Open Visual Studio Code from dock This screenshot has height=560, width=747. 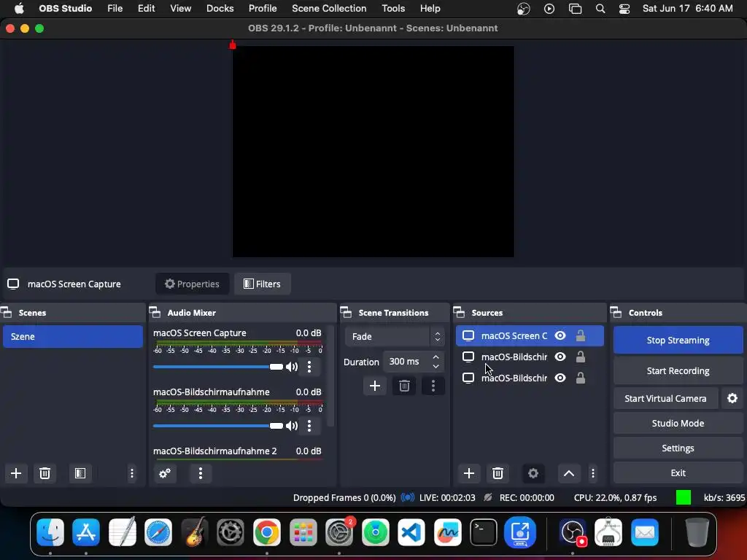tap(411, 532)
